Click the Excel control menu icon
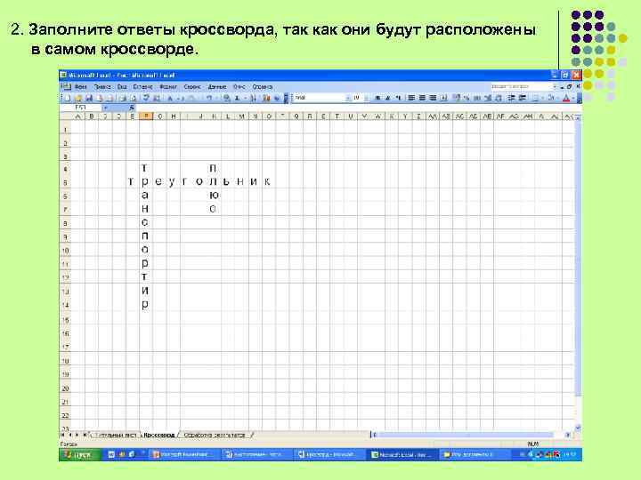The width and height of the screenshot is (641, 480). (63, 75)
